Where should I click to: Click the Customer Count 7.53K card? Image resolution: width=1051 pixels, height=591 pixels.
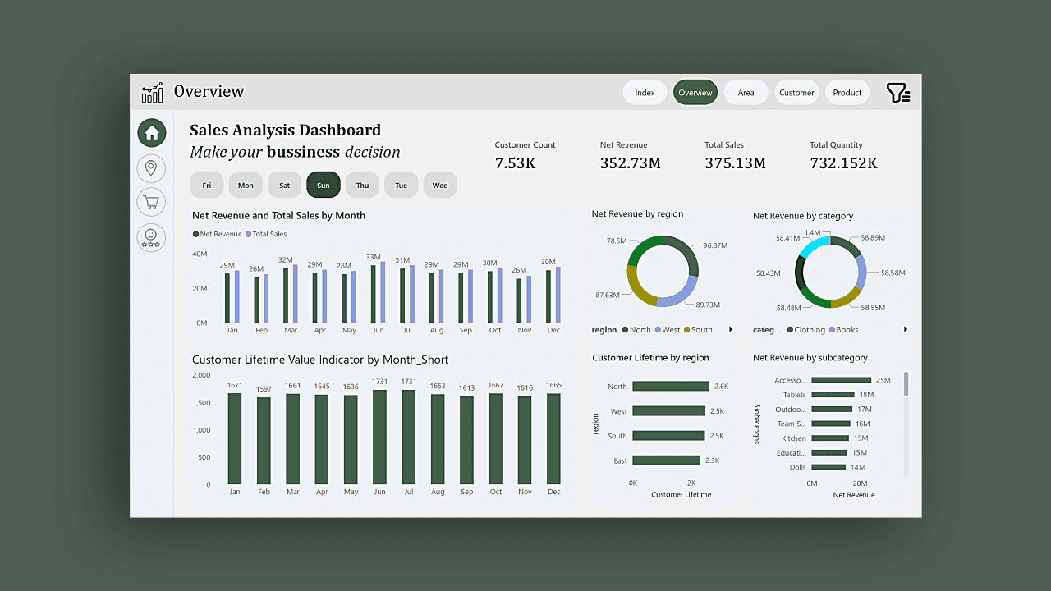(x=525, y=155)
